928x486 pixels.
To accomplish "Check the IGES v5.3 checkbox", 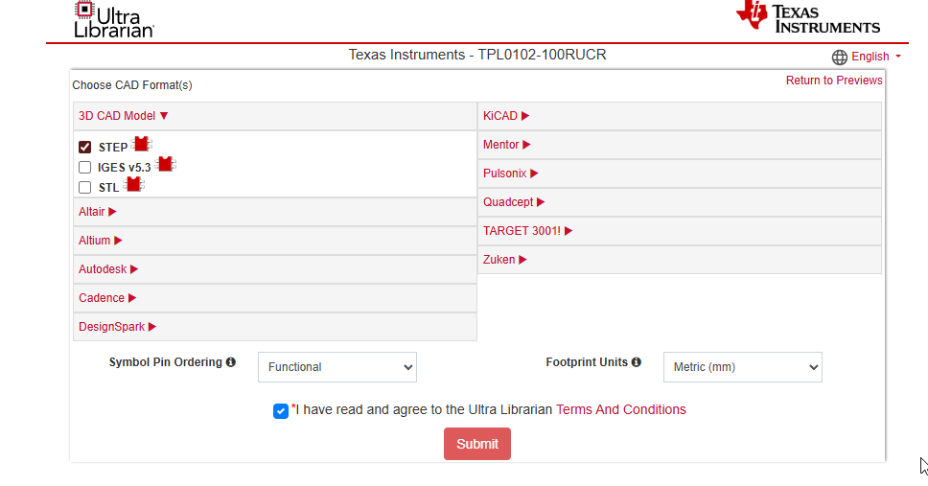I will click(x=84, y=167).
